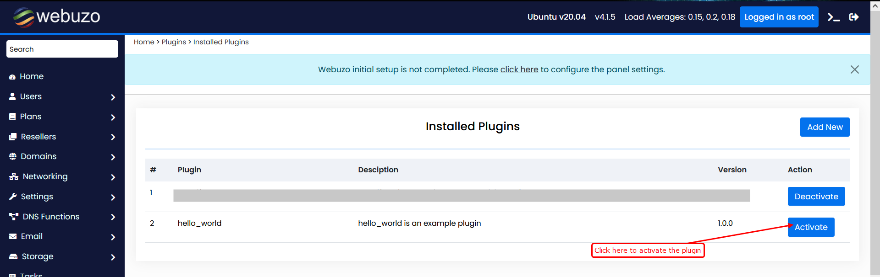
Task: Deactivate the first installed plugin
Action: (816, 197)
